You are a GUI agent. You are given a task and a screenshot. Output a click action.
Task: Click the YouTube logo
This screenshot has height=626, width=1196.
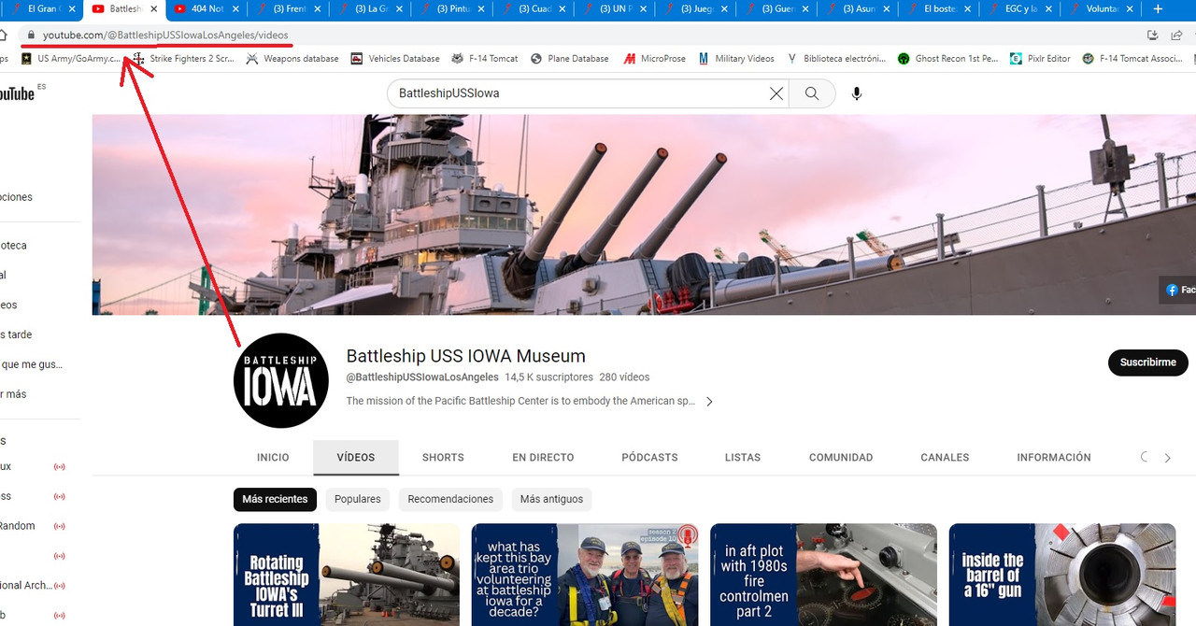19,93
